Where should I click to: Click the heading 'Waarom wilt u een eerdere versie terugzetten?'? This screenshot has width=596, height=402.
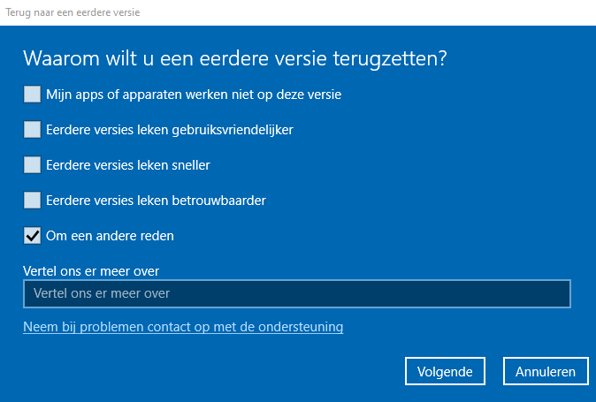coord(234,59)
